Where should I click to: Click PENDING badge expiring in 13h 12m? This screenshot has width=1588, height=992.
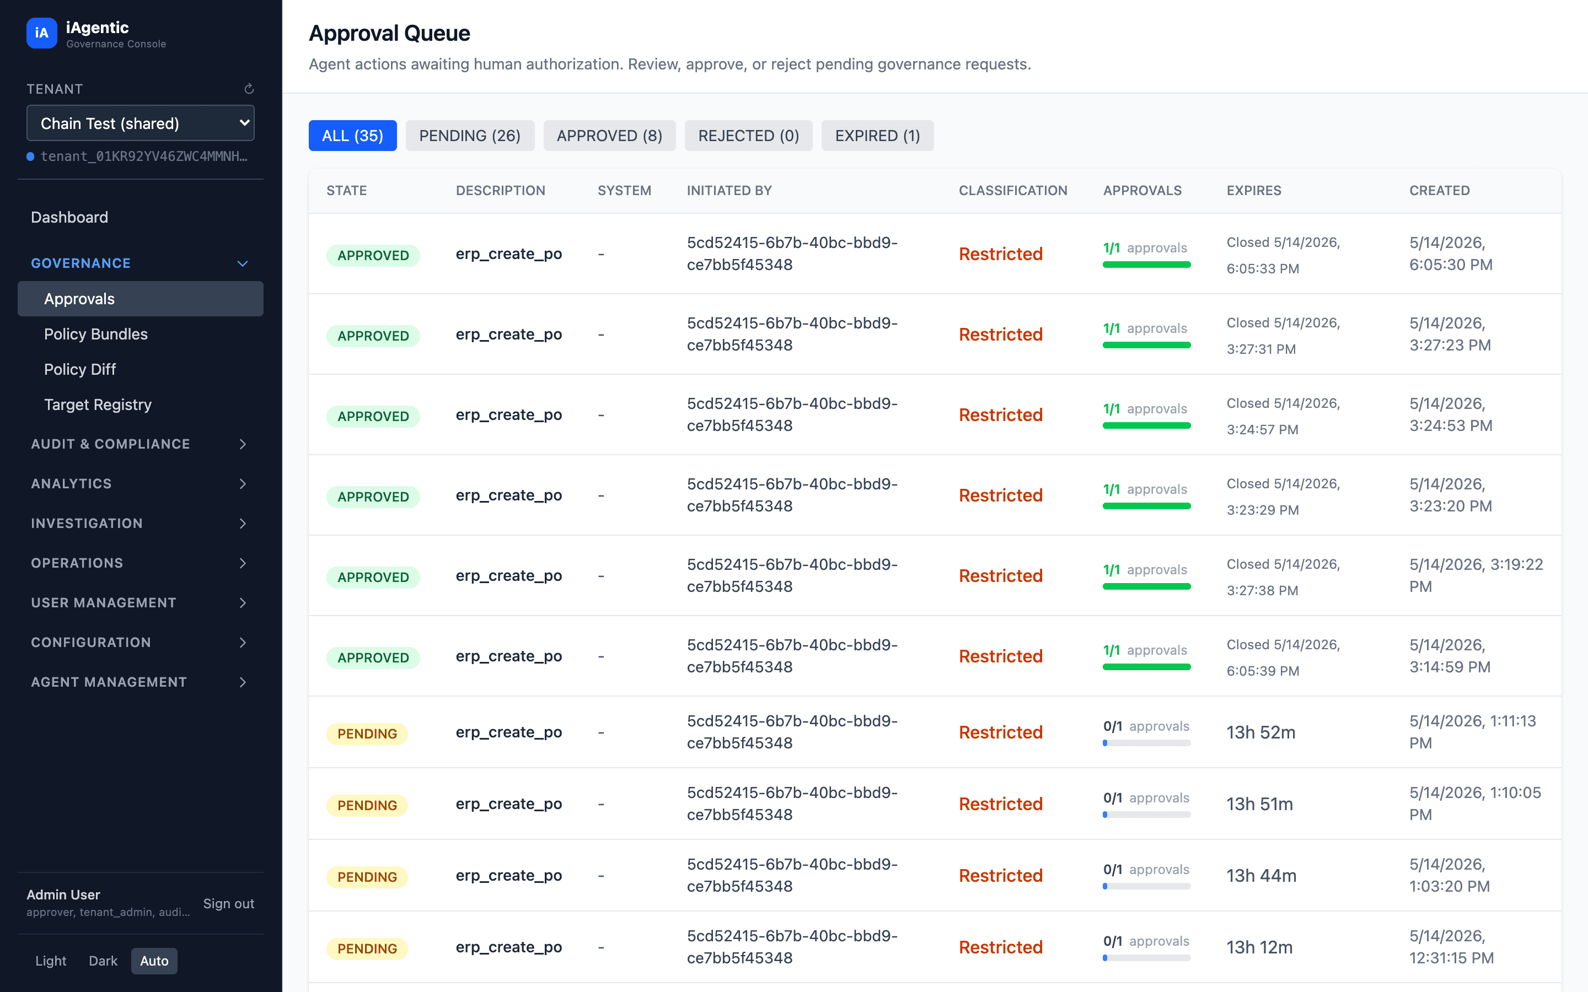[367, 948]
